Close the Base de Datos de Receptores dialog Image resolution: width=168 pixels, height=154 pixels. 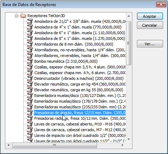(x=161, y=5)
